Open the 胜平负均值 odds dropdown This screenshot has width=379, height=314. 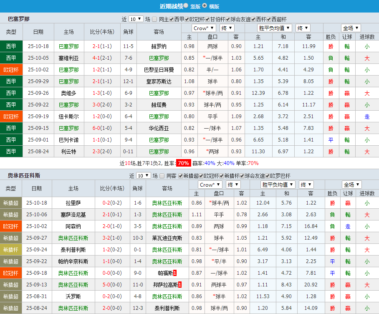click(274, 28)
